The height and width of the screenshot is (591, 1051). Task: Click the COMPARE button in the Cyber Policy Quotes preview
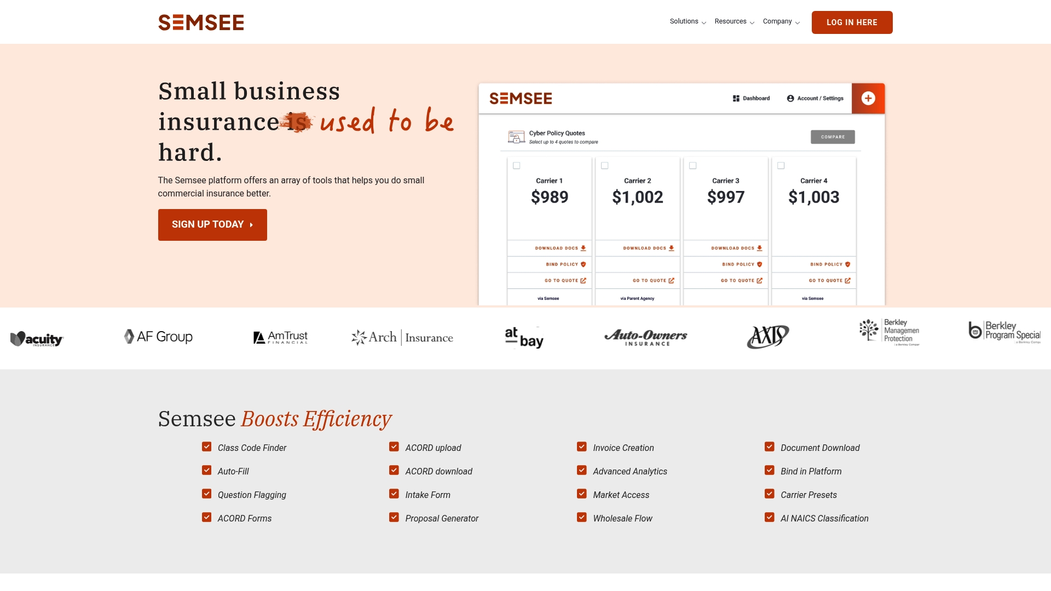click(x=833, y=137)
